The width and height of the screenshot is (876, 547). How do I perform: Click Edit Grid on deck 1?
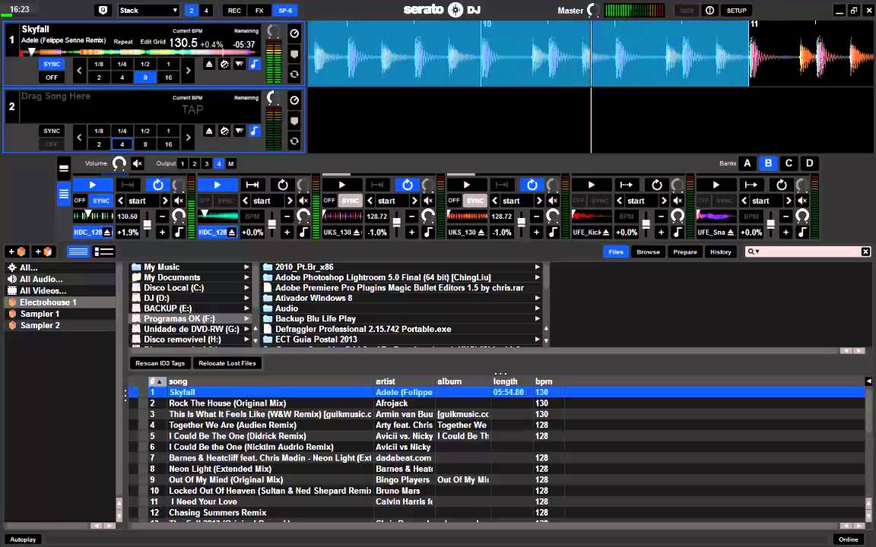click(x=153, y=42)
